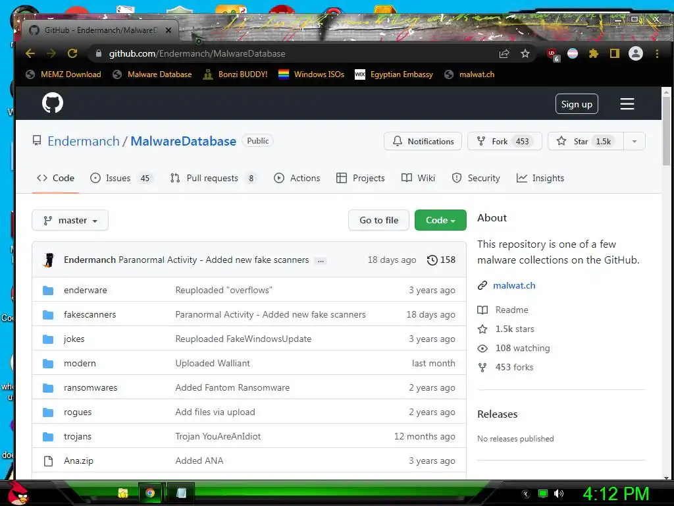Go back with the browser back arrow
The width and height of the screenshot is (674, 506).
click(30, 53)
